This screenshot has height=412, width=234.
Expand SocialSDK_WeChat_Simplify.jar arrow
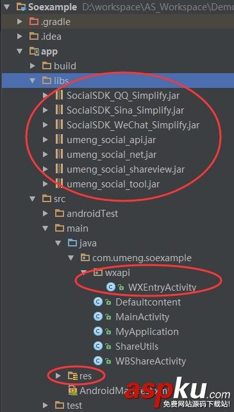46,124
